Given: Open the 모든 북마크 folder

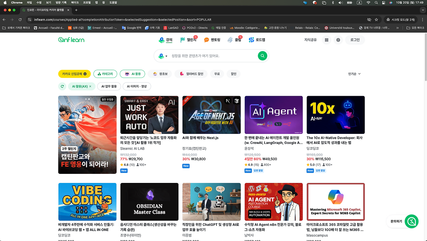Looking at the screenshot, I should tap(415, 28).
